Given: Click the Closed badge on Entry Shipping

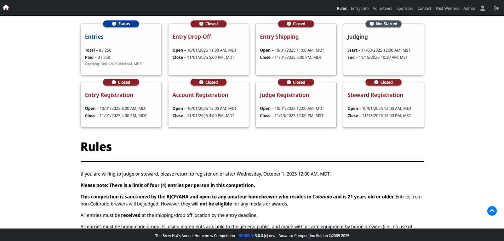Looking at the screenshot, I should (x=296, y=24).
